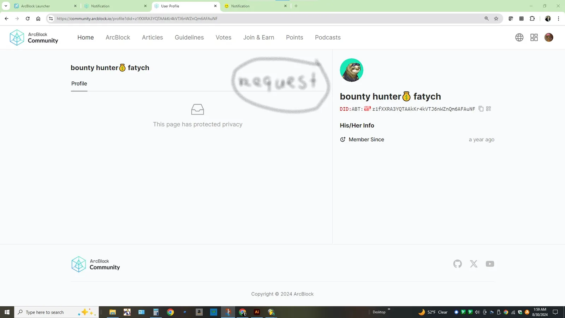Open Articles in the navigation
The image size is (565, 318).
pyautogui.click(x=153, y=37)
